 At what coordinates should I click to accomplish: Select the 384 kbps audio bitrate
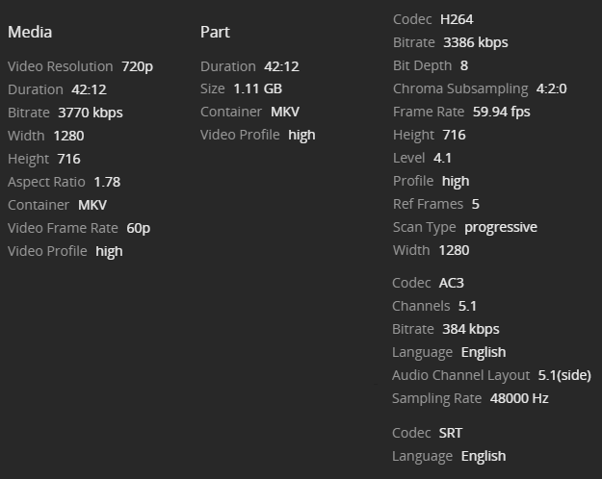coord(471,329)
